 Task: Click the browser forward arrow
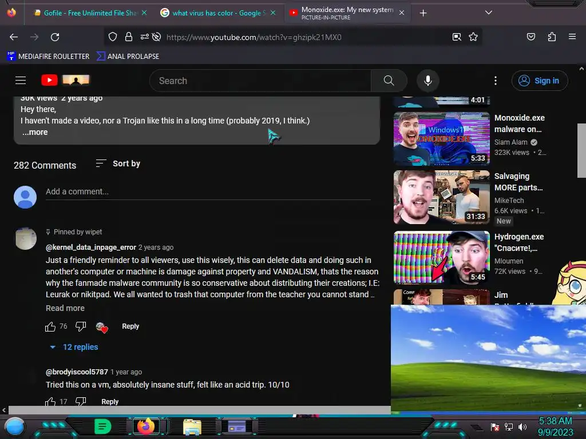point(34,37)
